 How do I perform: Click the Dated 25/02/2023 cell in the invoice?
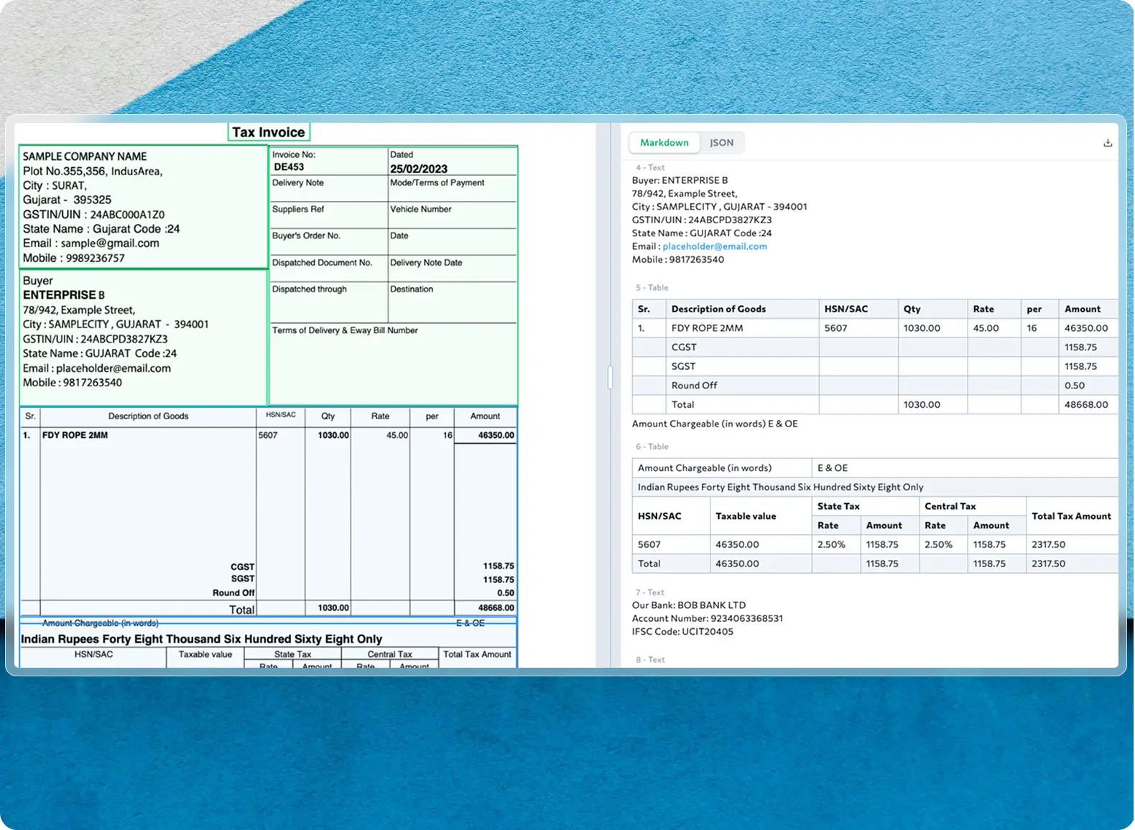[x=452, y=162]
